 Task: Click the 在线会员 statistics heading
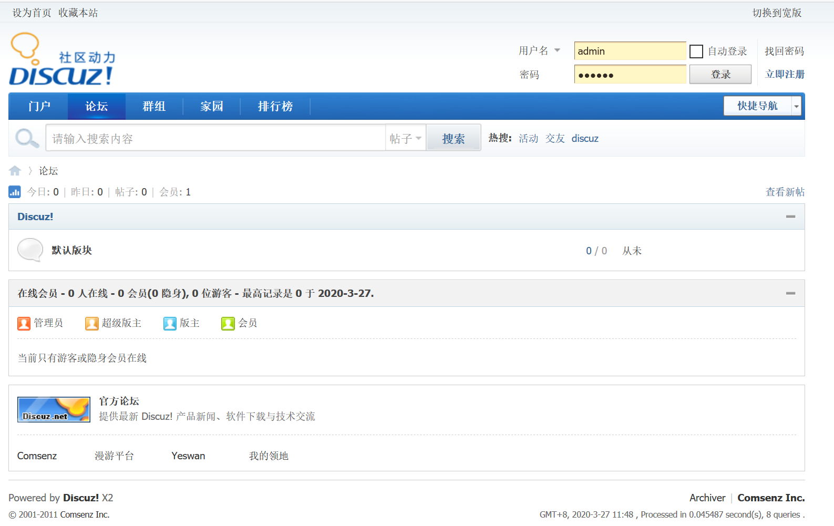(195, 293)
